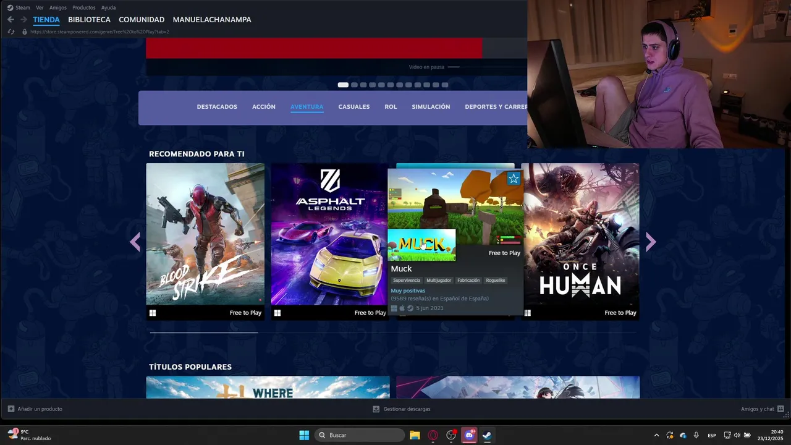Click the network tray icon
Screen dimensions: 791x445
point(727,435)
